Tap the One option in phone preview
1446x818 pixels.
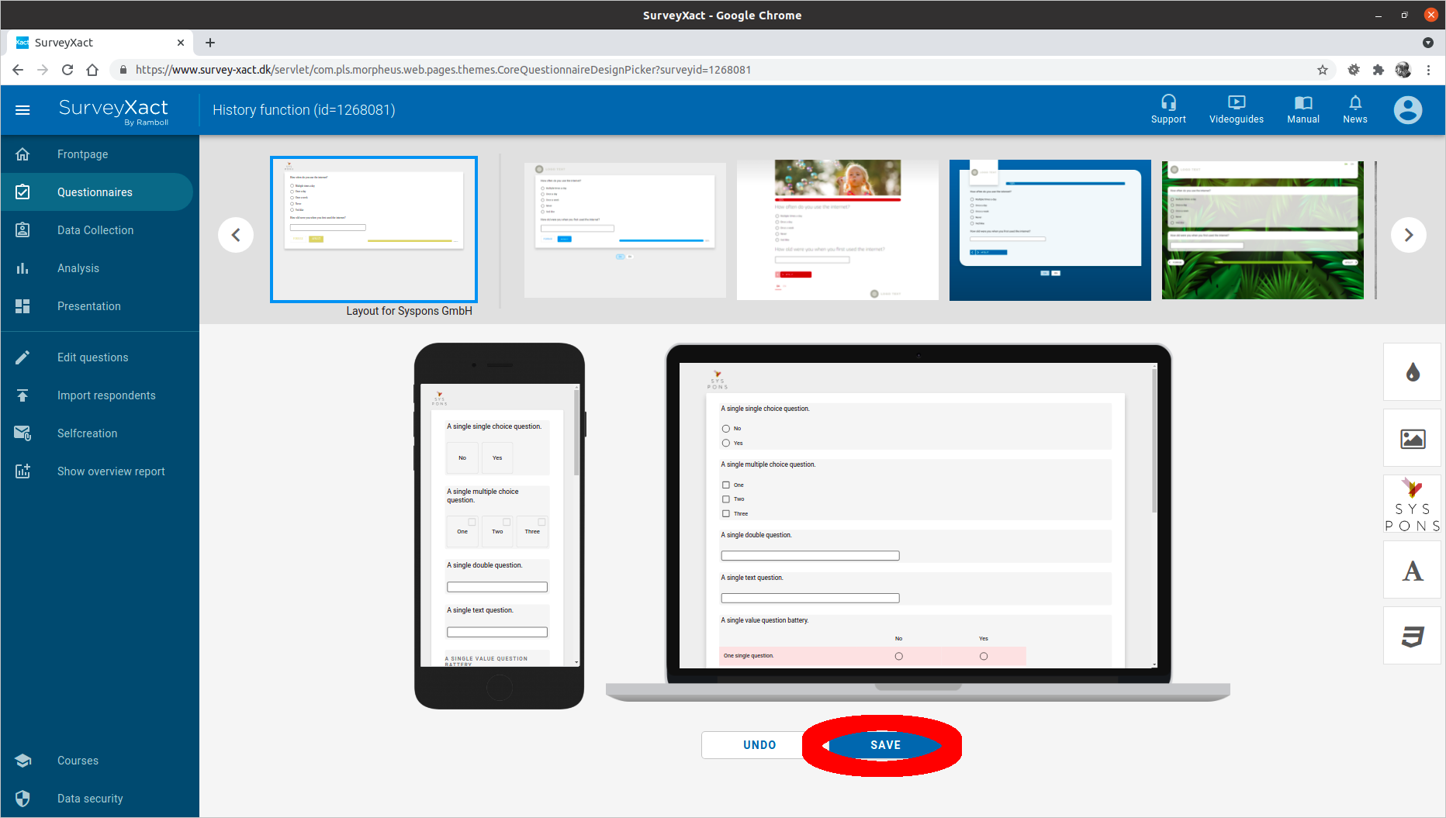(x=462, y=532)
